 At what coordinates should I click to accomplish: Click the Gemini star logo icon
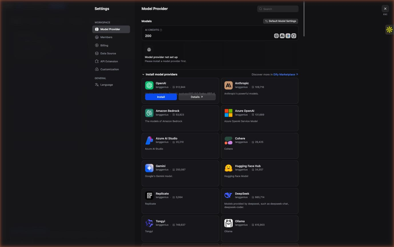[149, 168]
